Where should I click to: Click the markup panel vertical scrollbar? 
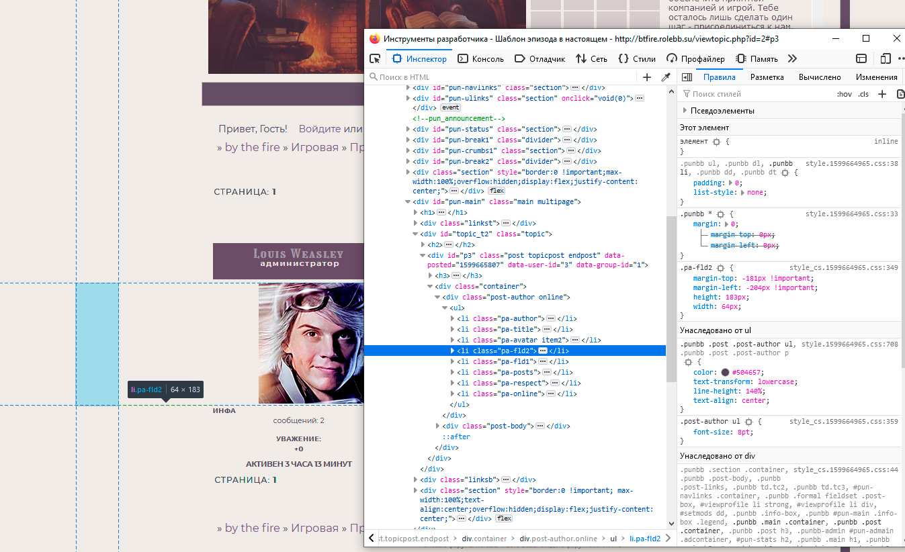pos(671,299)
